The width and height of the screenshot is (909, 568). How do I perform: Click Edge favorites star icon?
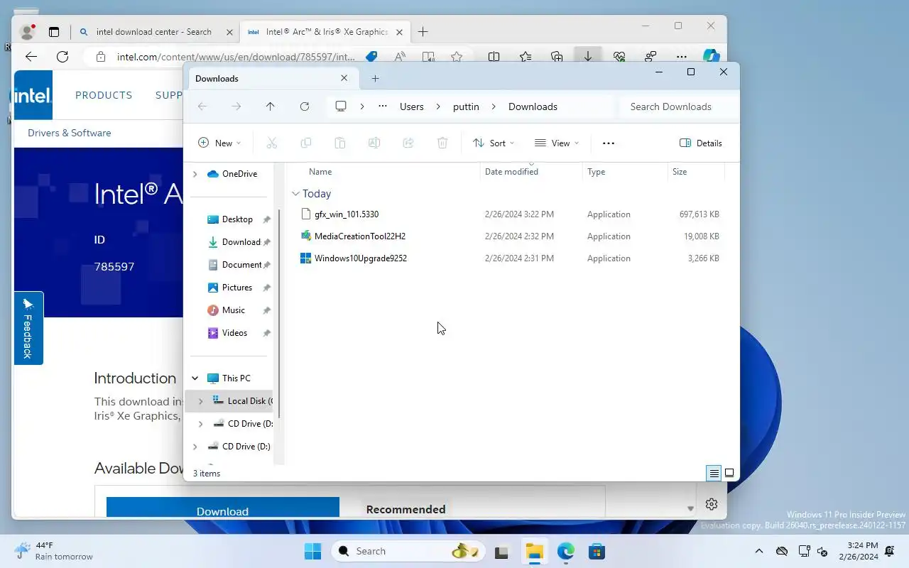[x=457, y=57]
